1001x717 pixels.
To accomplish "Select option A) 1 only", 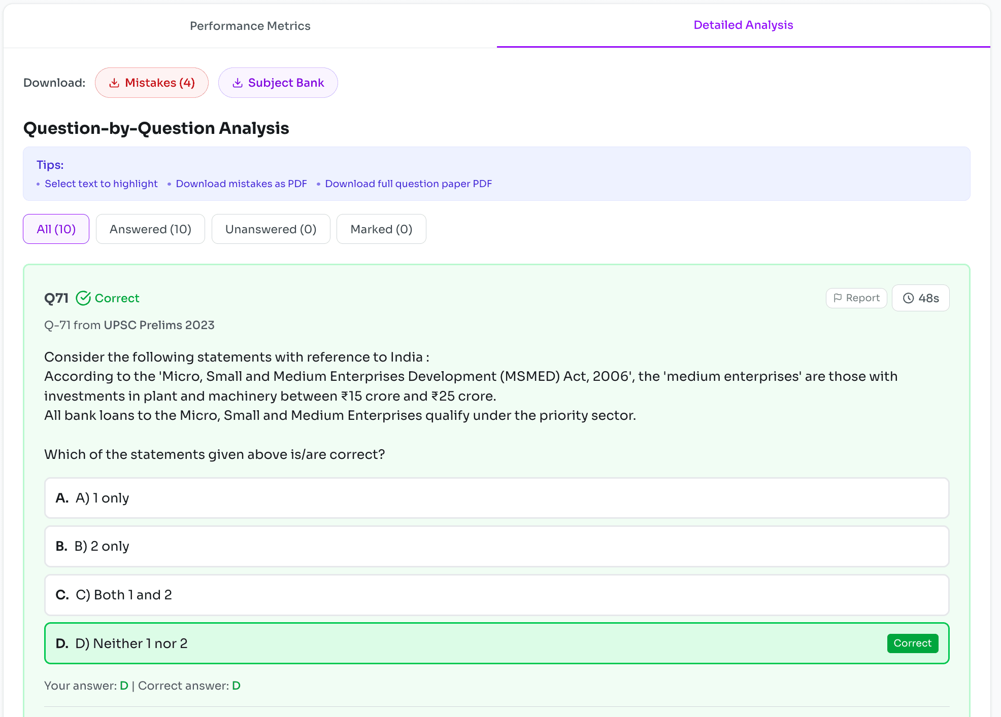I will tap(496, 497).
